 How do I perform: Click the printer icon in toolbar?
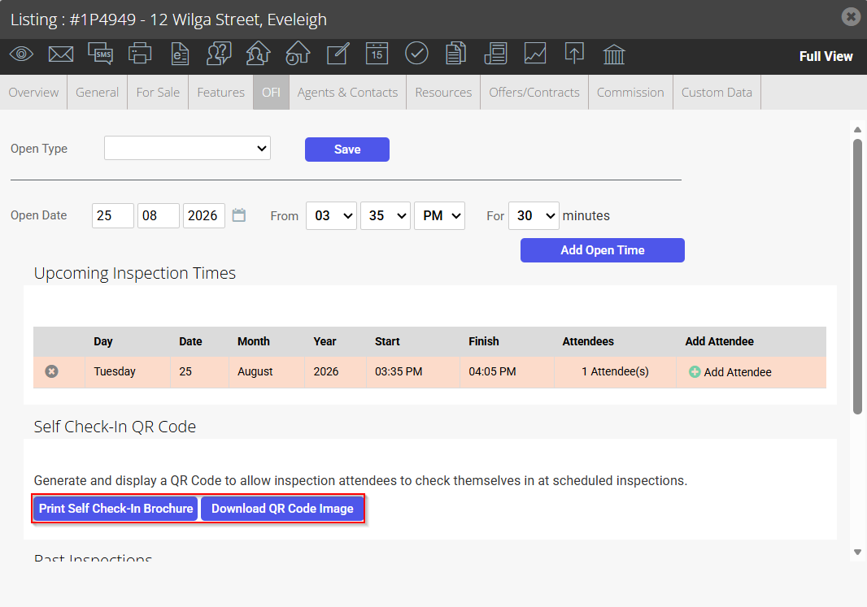[x=140, y=54]
